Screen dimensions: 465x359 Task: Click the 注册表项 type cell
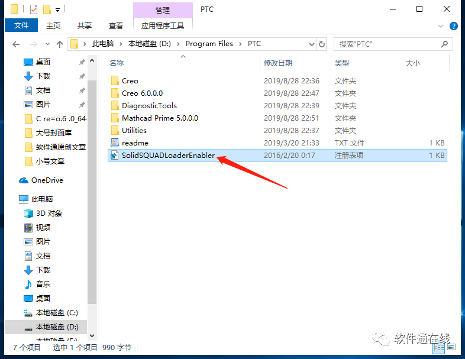click(x=349, y=156)
